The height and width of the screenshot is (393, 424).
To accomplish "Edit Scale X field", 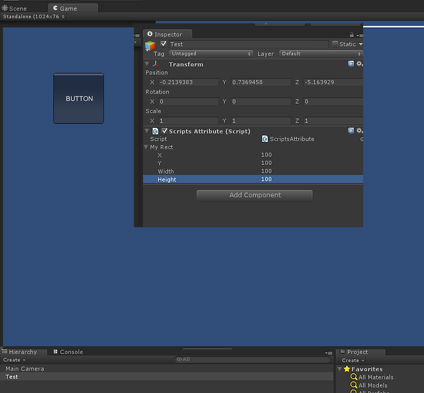I will pyautogui.click(x=188, y=121).
